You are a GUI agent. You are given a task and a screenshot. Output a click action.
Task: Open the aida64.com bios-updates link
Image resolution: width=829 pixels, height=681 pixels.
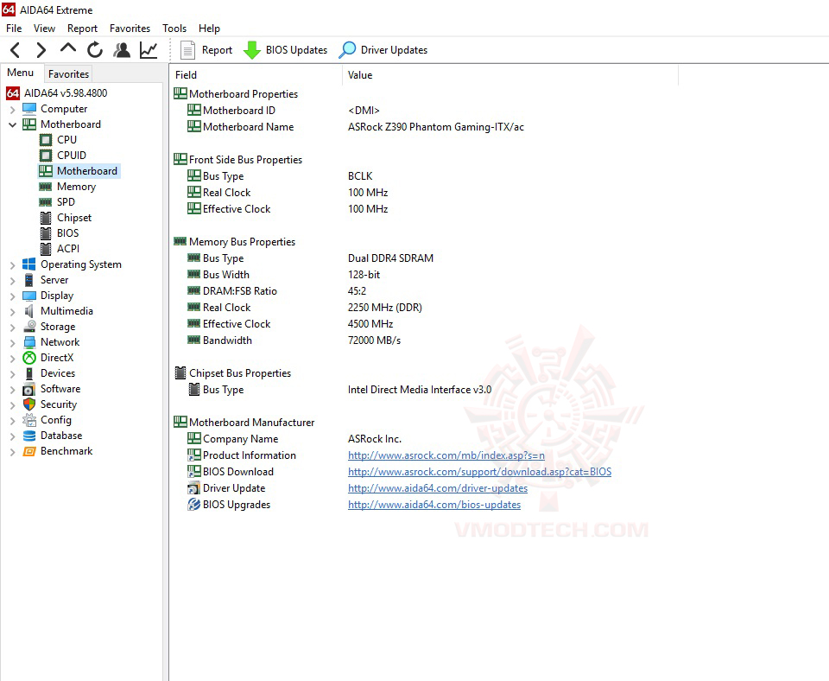[x=434, y=504]
